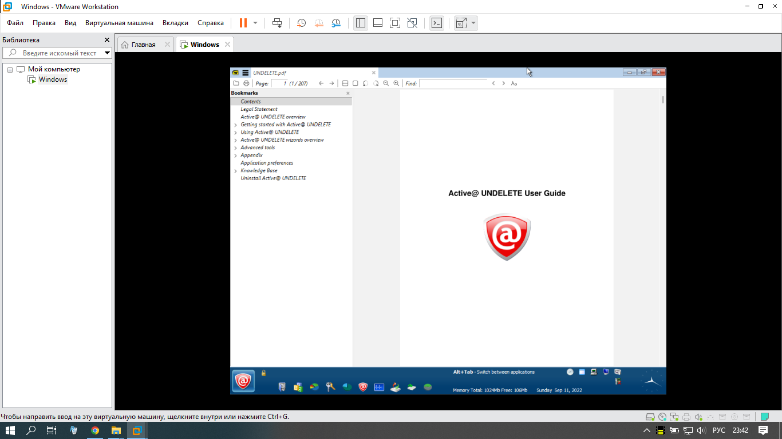Viewport: 782px width, 439px height.
Task: Expand the Knowledge Base bookmark
Action: 235,171
